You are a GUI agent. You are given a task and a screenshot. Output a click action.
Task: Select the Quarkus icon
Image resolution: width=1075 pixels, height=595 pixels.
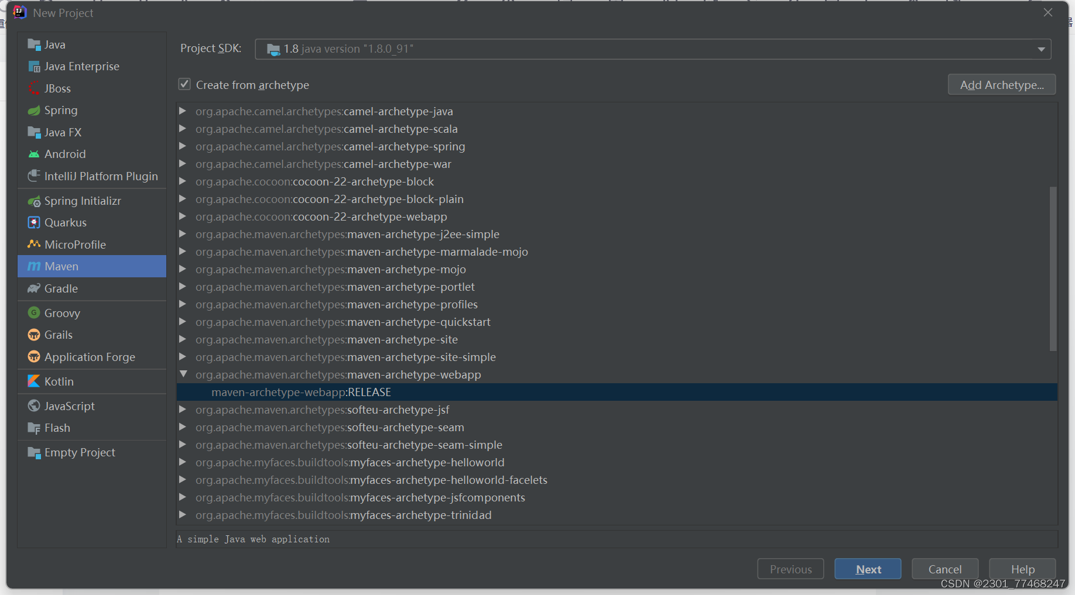(x=34, y=223)
